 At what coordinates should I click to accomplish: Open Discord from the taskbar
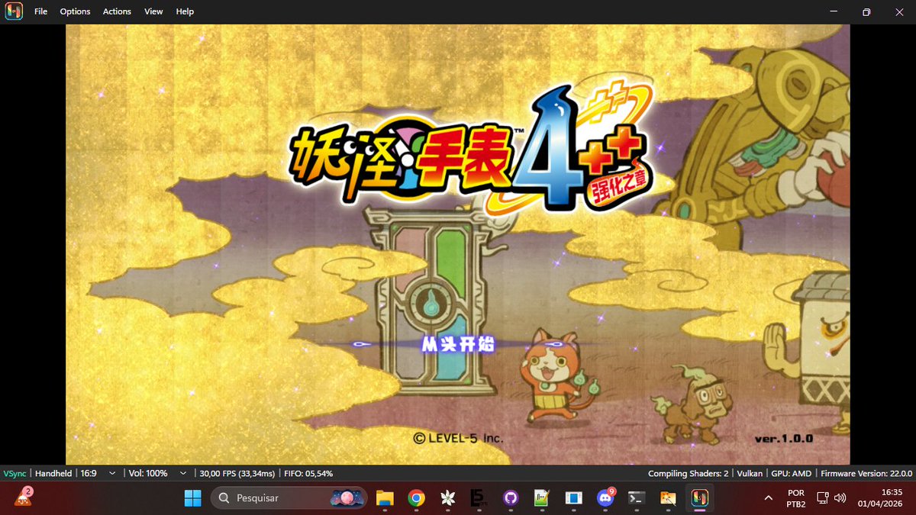coord(606,498)
